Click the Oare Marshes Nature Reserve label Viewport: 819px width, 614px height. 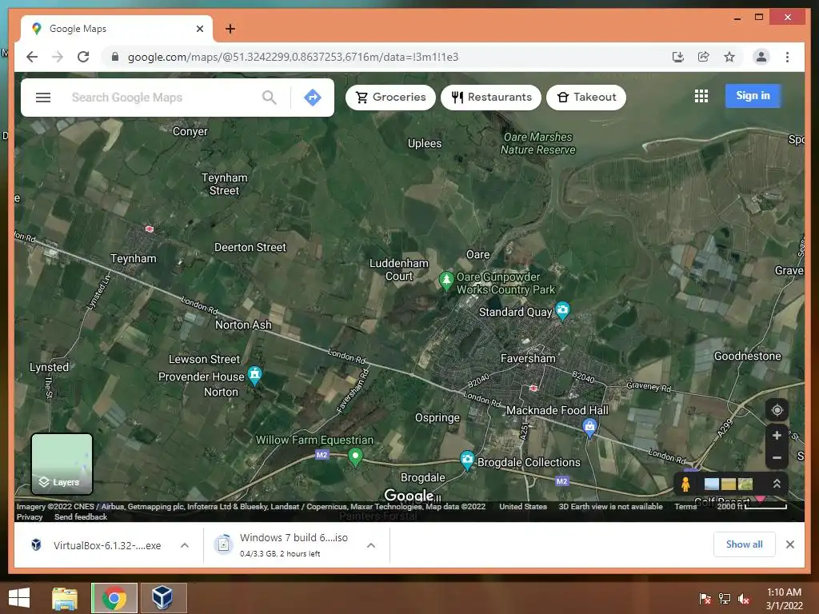pyautogui.click(x=538, y=144)
